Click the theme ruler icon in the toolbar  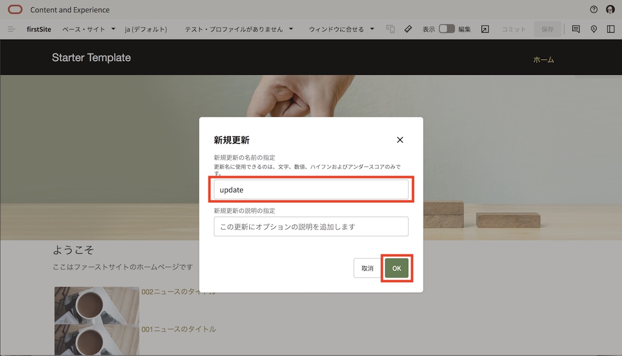point(408,29)
